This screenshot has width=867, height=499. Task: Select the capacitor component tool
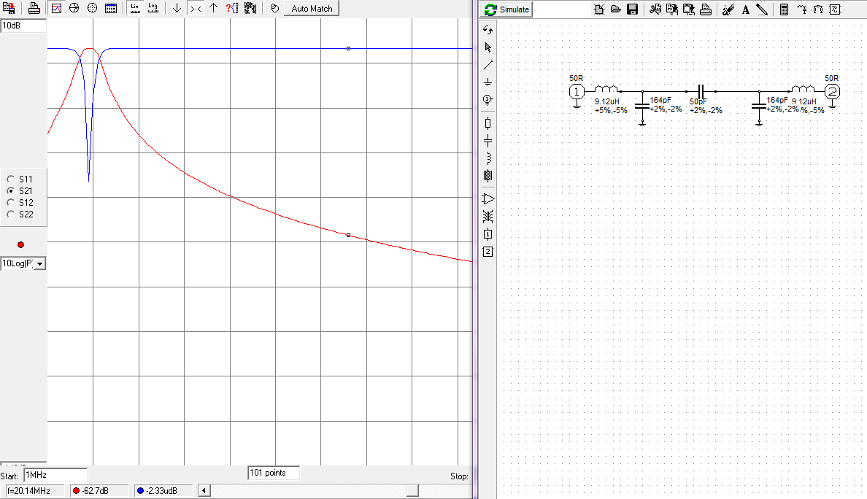pyautogui.click(x=488, y=139)
